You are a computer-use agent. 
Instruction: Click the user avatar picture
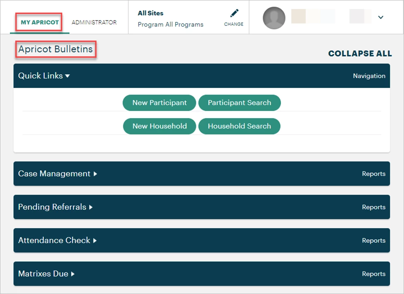[274, 18]
